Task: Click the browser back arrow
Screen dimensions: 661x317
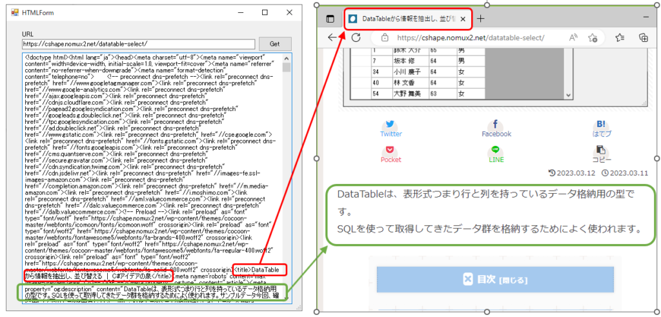Action: coord(332,37)
